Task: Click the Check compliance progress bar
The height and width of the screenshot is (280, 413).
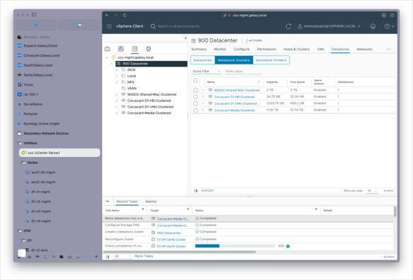Action: pos(235,246)
